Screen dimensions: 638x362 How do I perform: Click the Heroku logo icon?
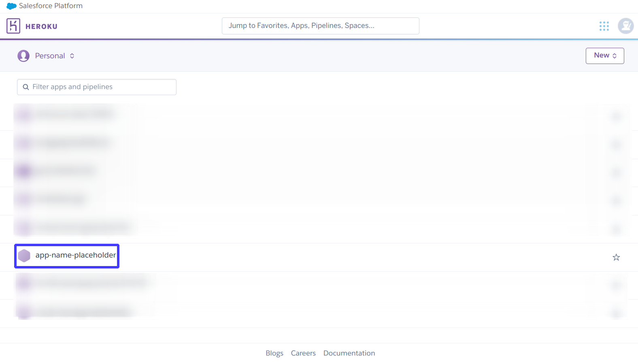[13, 26]
